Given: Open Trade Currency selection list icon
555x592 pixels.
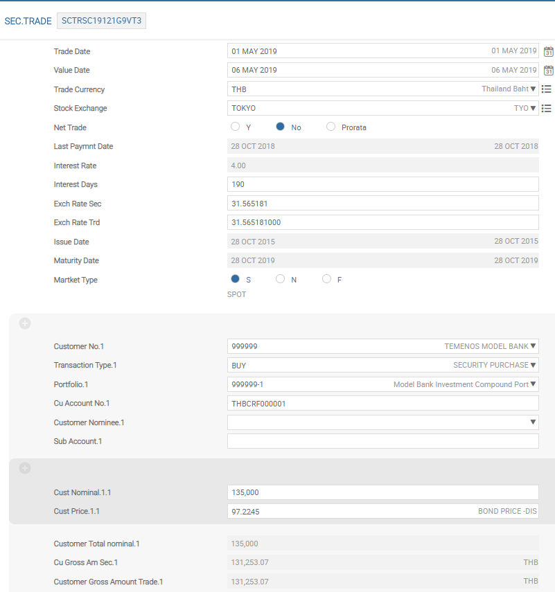Looking at the screenshot, I should point(547,89).
